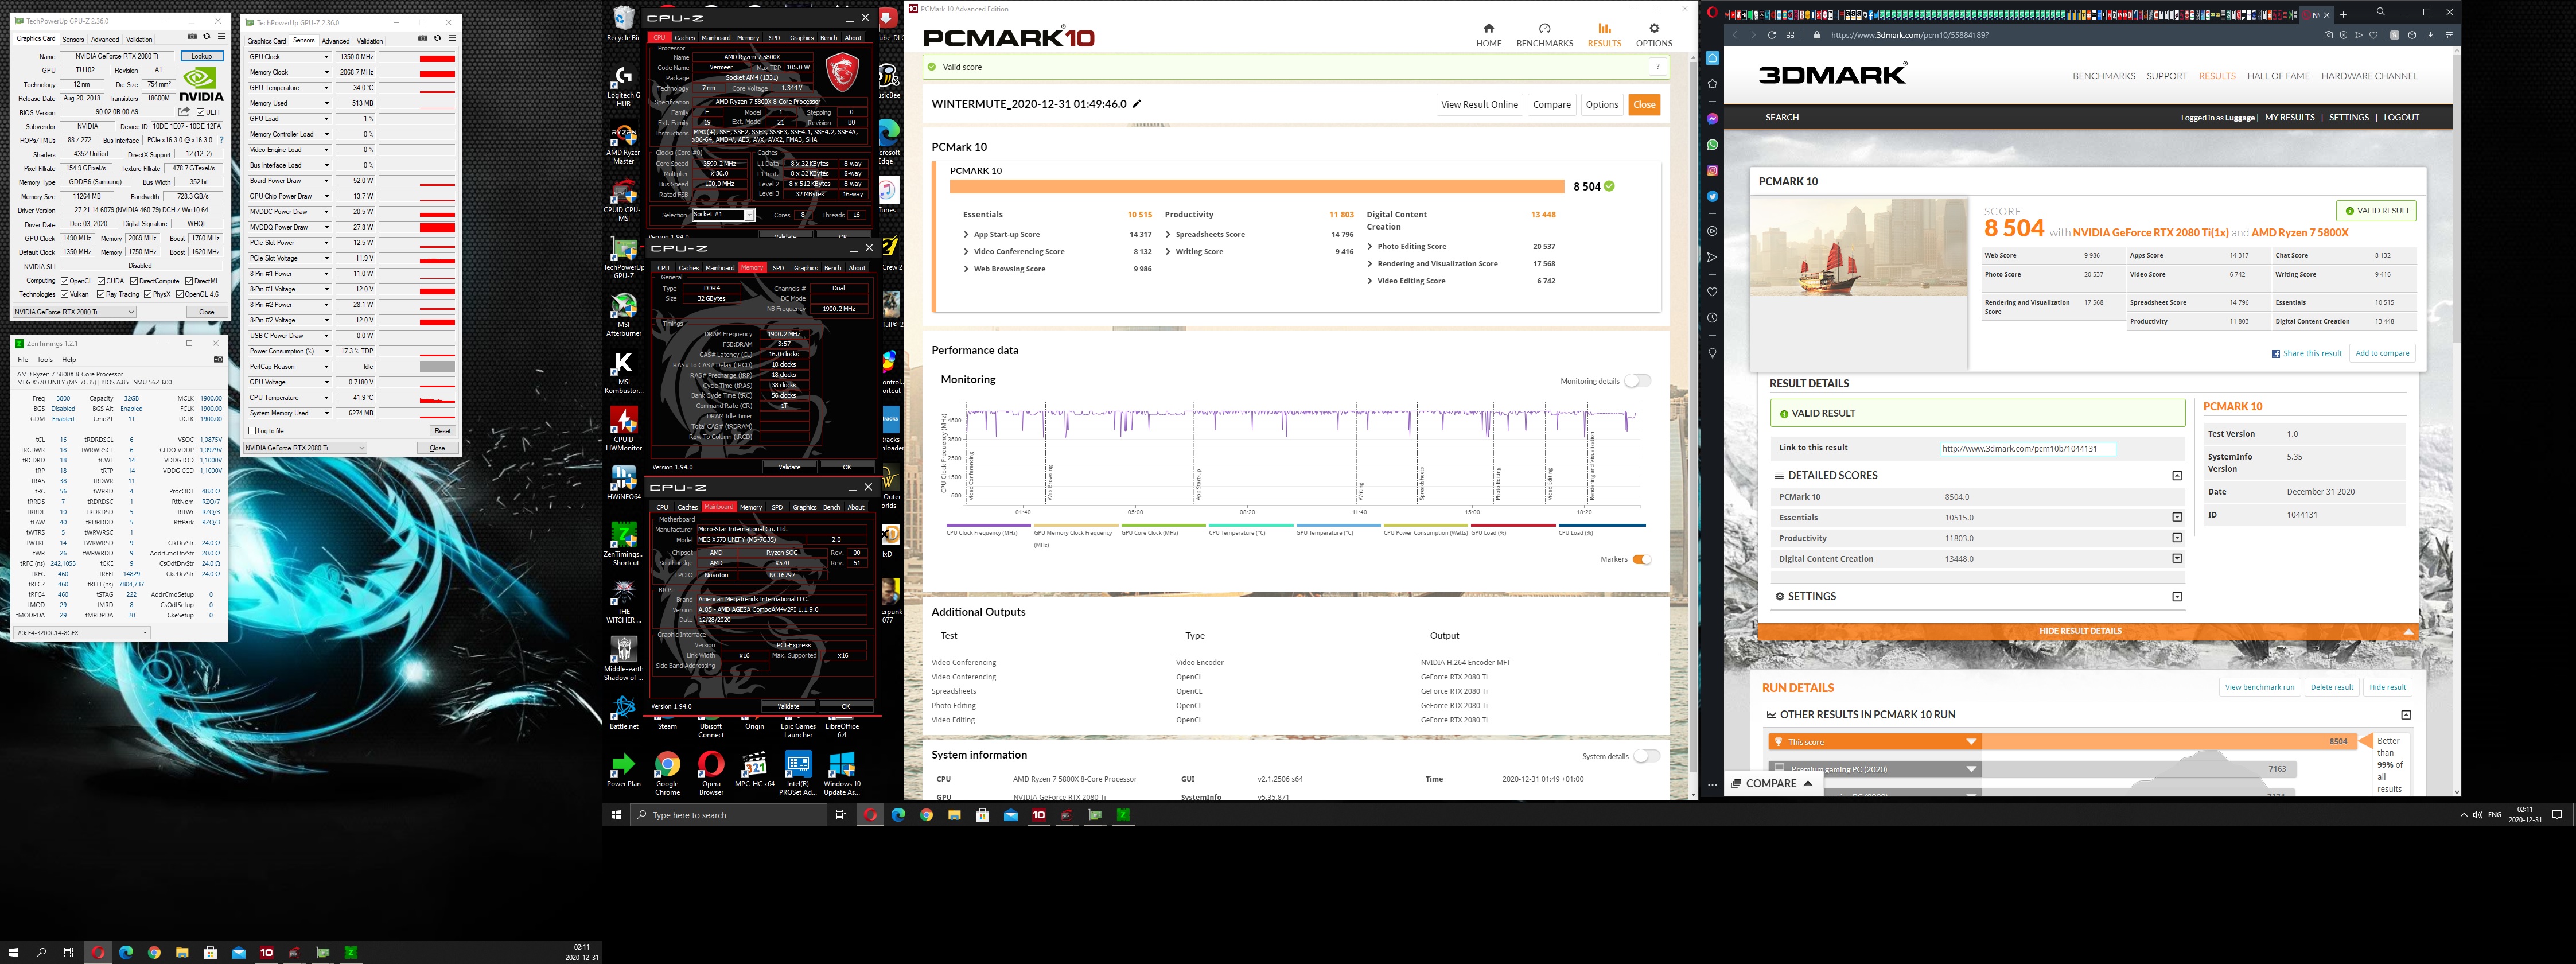Toggle Markers switch in PCMark

[1641, 559]
